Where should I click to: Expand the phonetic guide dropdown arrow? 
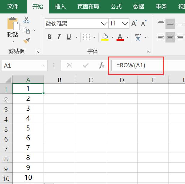pyautogui.click(x=146, y=37)
